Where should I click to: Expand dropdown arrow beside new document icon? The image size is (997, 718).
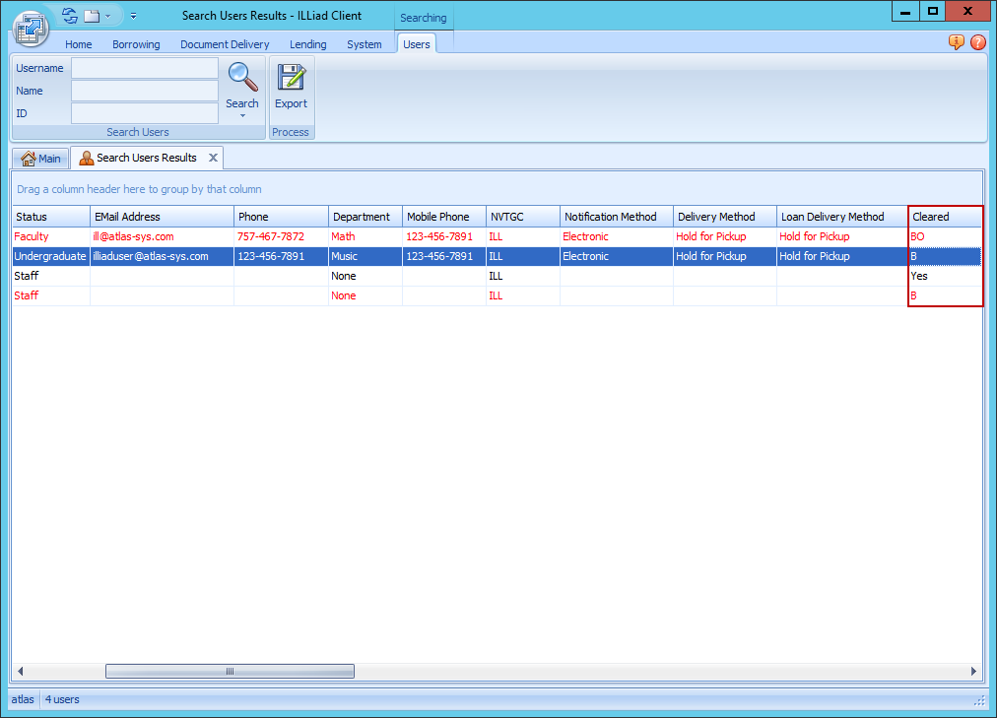[107, 16]
